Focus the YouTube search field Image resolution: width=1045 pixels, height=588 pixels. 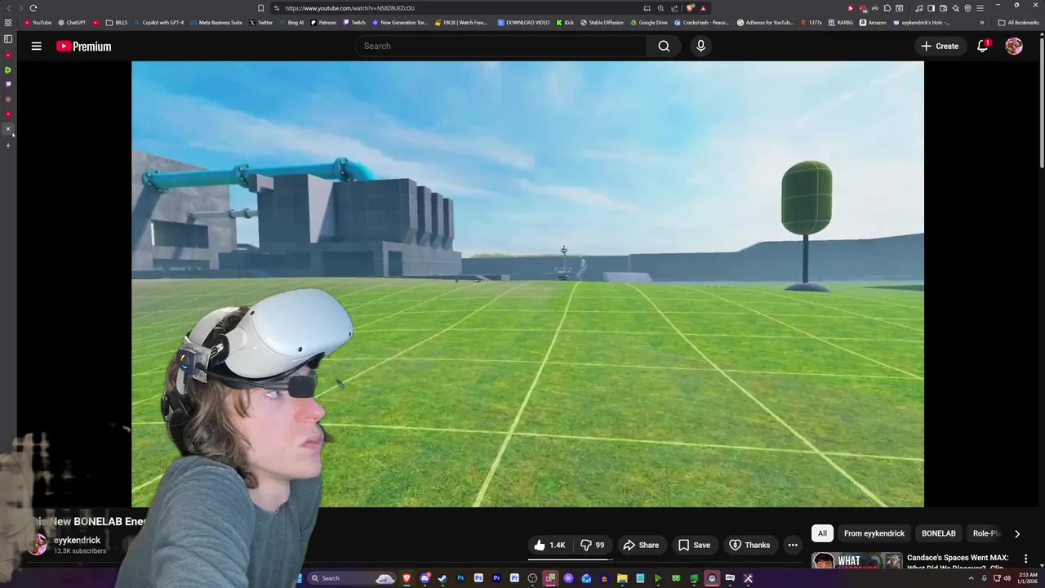click(x=501, y=47)
